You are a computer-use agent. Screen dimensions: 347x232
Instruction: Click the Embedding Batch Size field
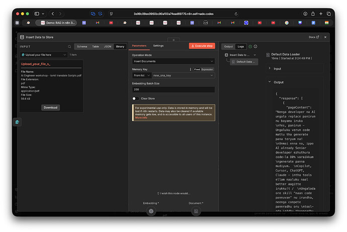(x=173, y=90)
